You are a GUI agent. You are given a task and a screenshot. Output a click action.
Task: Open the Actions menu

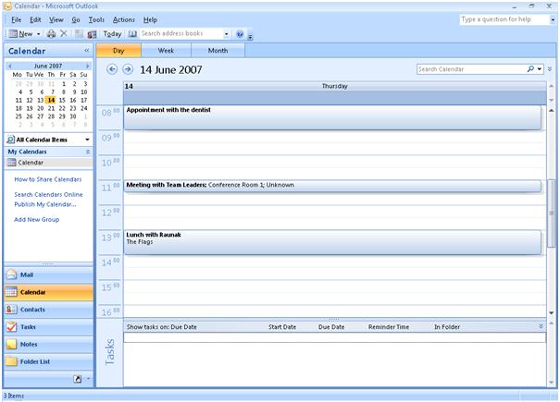(x=124, y=19)
